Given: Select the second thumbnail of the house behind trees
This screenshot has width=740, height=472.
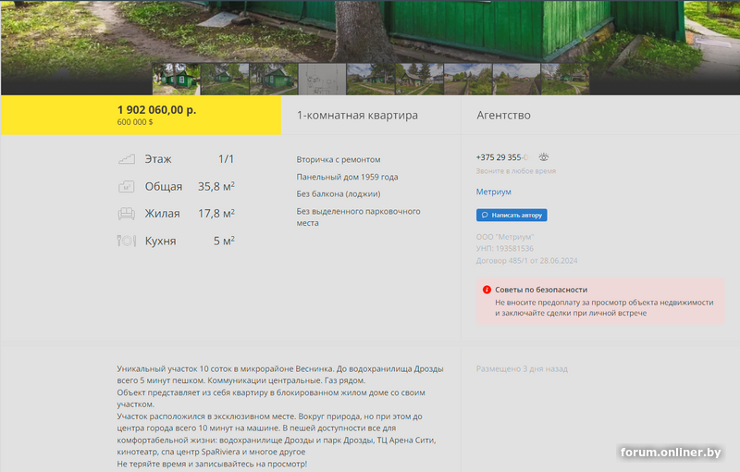Looking at the screenshot, I should coord(225,80).
